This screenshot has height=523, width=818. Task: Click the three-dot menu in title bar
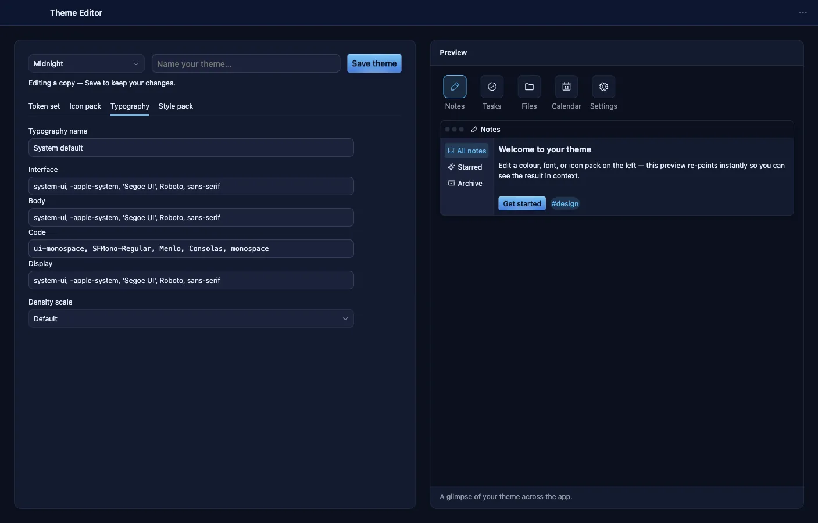[803, 13]
